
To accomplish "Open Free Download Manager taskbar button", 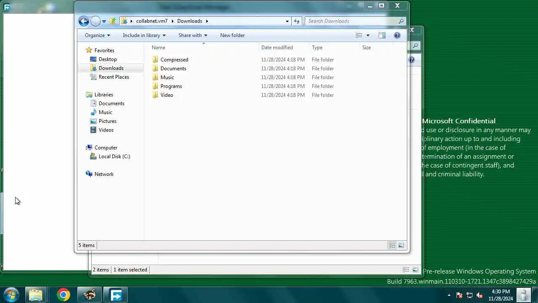I will click(115, 295).
